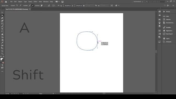Open the Automation workspace dropdown
The width and height of the screenshot is (176, 99).
[x=138, y=2]
